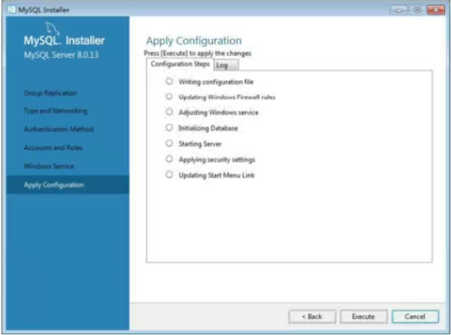Image resolution: width=451 pixels, height=335 pixels.
Task: Click Execute to apply changes
Action: point(363,317)
